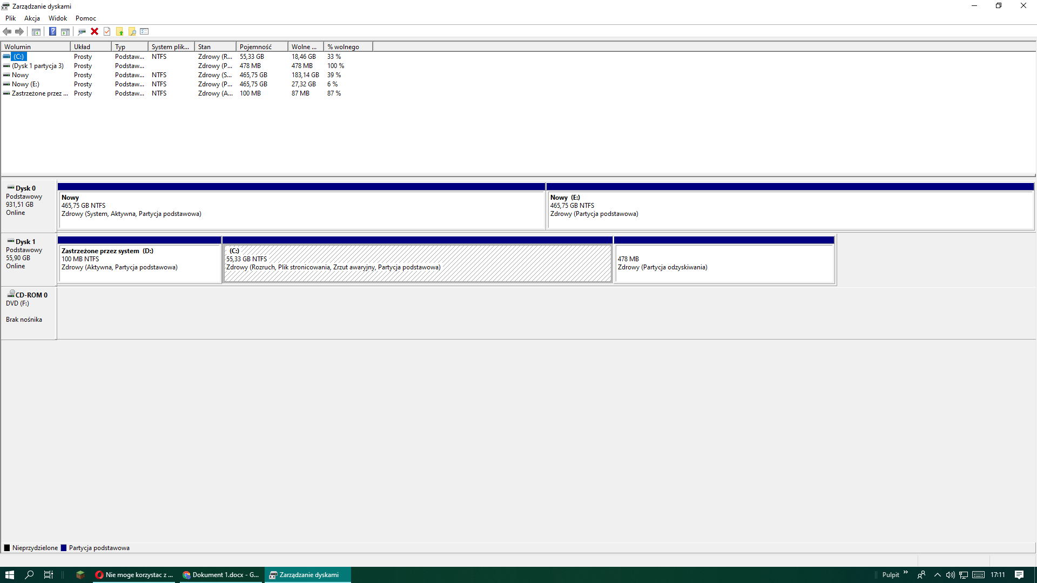Screen dimensions: 1037x583
Task: Click the Partycja podstawowa blue legend swatch
Action: [x=64, y=548]
